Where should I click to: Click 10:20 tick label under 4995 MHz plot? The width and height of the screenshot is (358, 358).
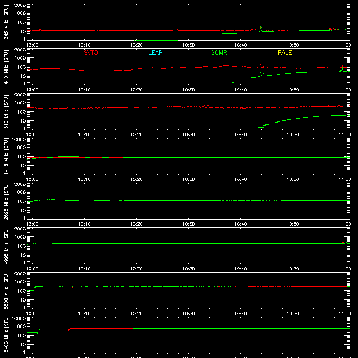[136, 269]
